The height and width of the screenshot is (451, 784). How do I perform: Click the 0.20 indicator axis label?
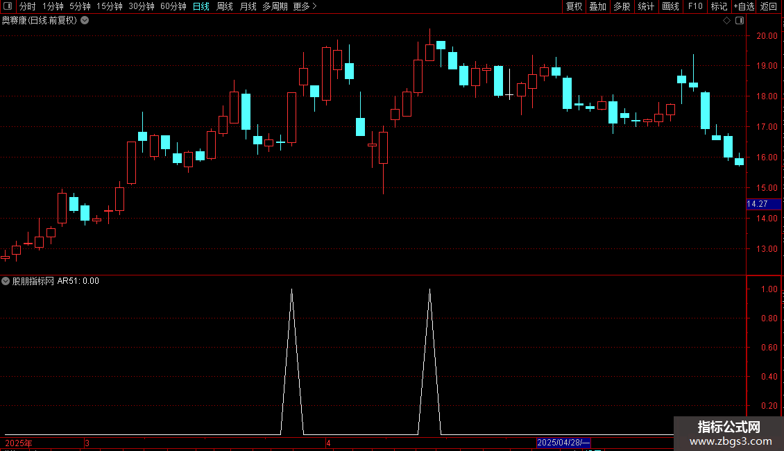(769, 406)
